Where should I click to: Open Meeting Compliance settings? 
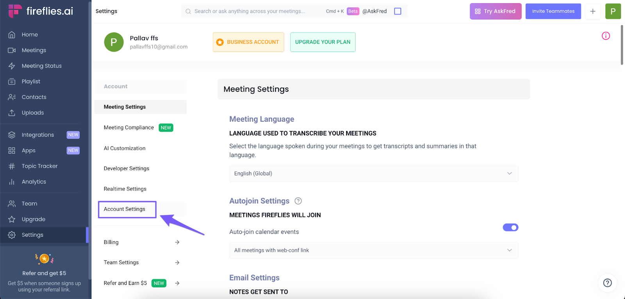tap(129, 128)
